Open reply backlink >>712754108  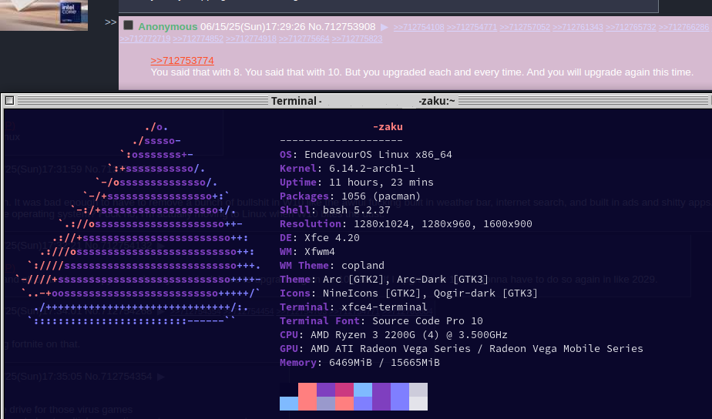(418, 27)
